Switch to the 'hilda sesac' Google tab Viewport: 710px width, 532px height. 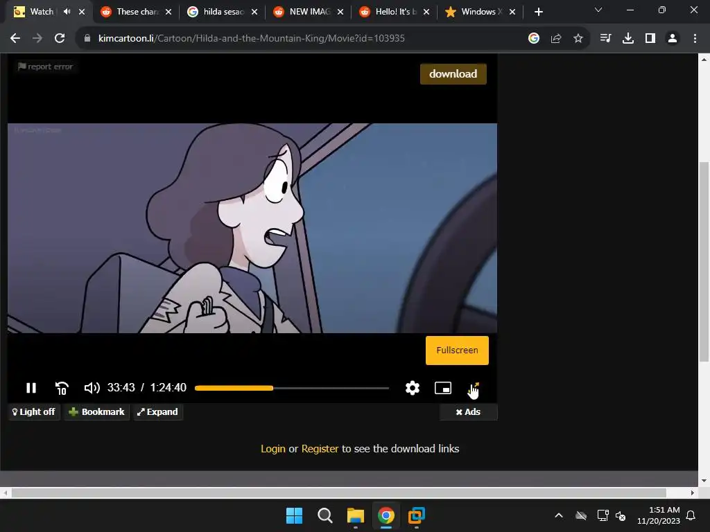point(222,12)
